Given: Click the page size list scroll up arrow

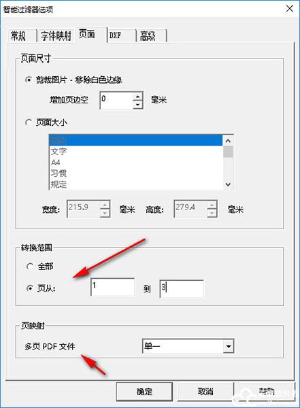Looking at the screenshot, I should click(228, 141).
